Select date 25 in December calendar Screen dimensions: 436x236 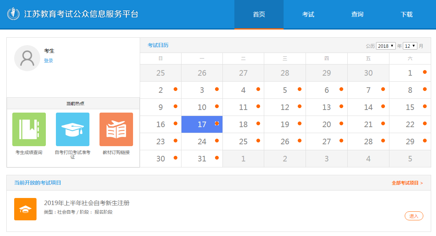click(243, 142)
